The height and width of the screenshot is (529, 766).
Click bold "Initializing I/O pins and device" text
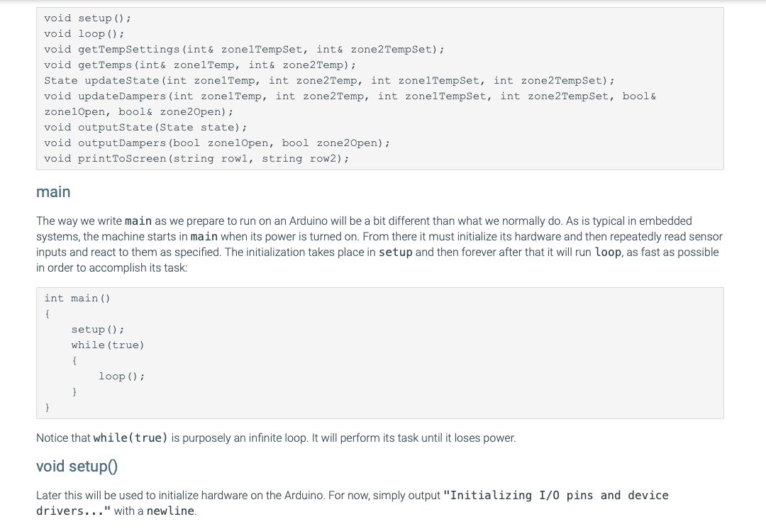click(x=556, y=495)
